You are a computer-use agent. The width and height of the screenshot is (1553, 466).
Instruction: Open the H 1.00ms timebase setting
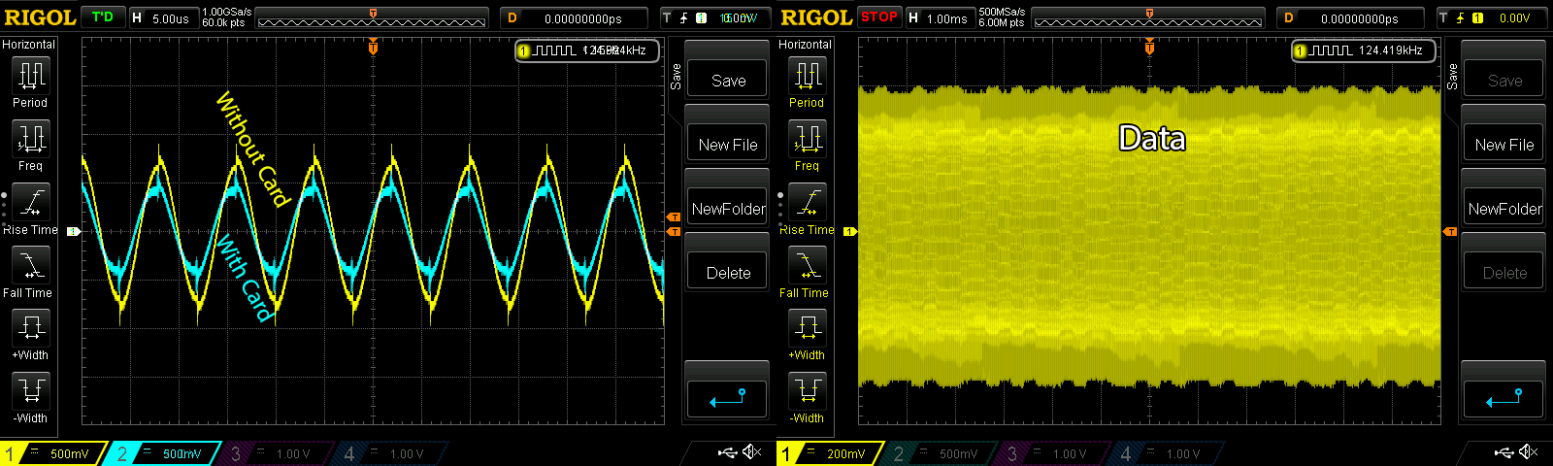click(x=939, y=18)
